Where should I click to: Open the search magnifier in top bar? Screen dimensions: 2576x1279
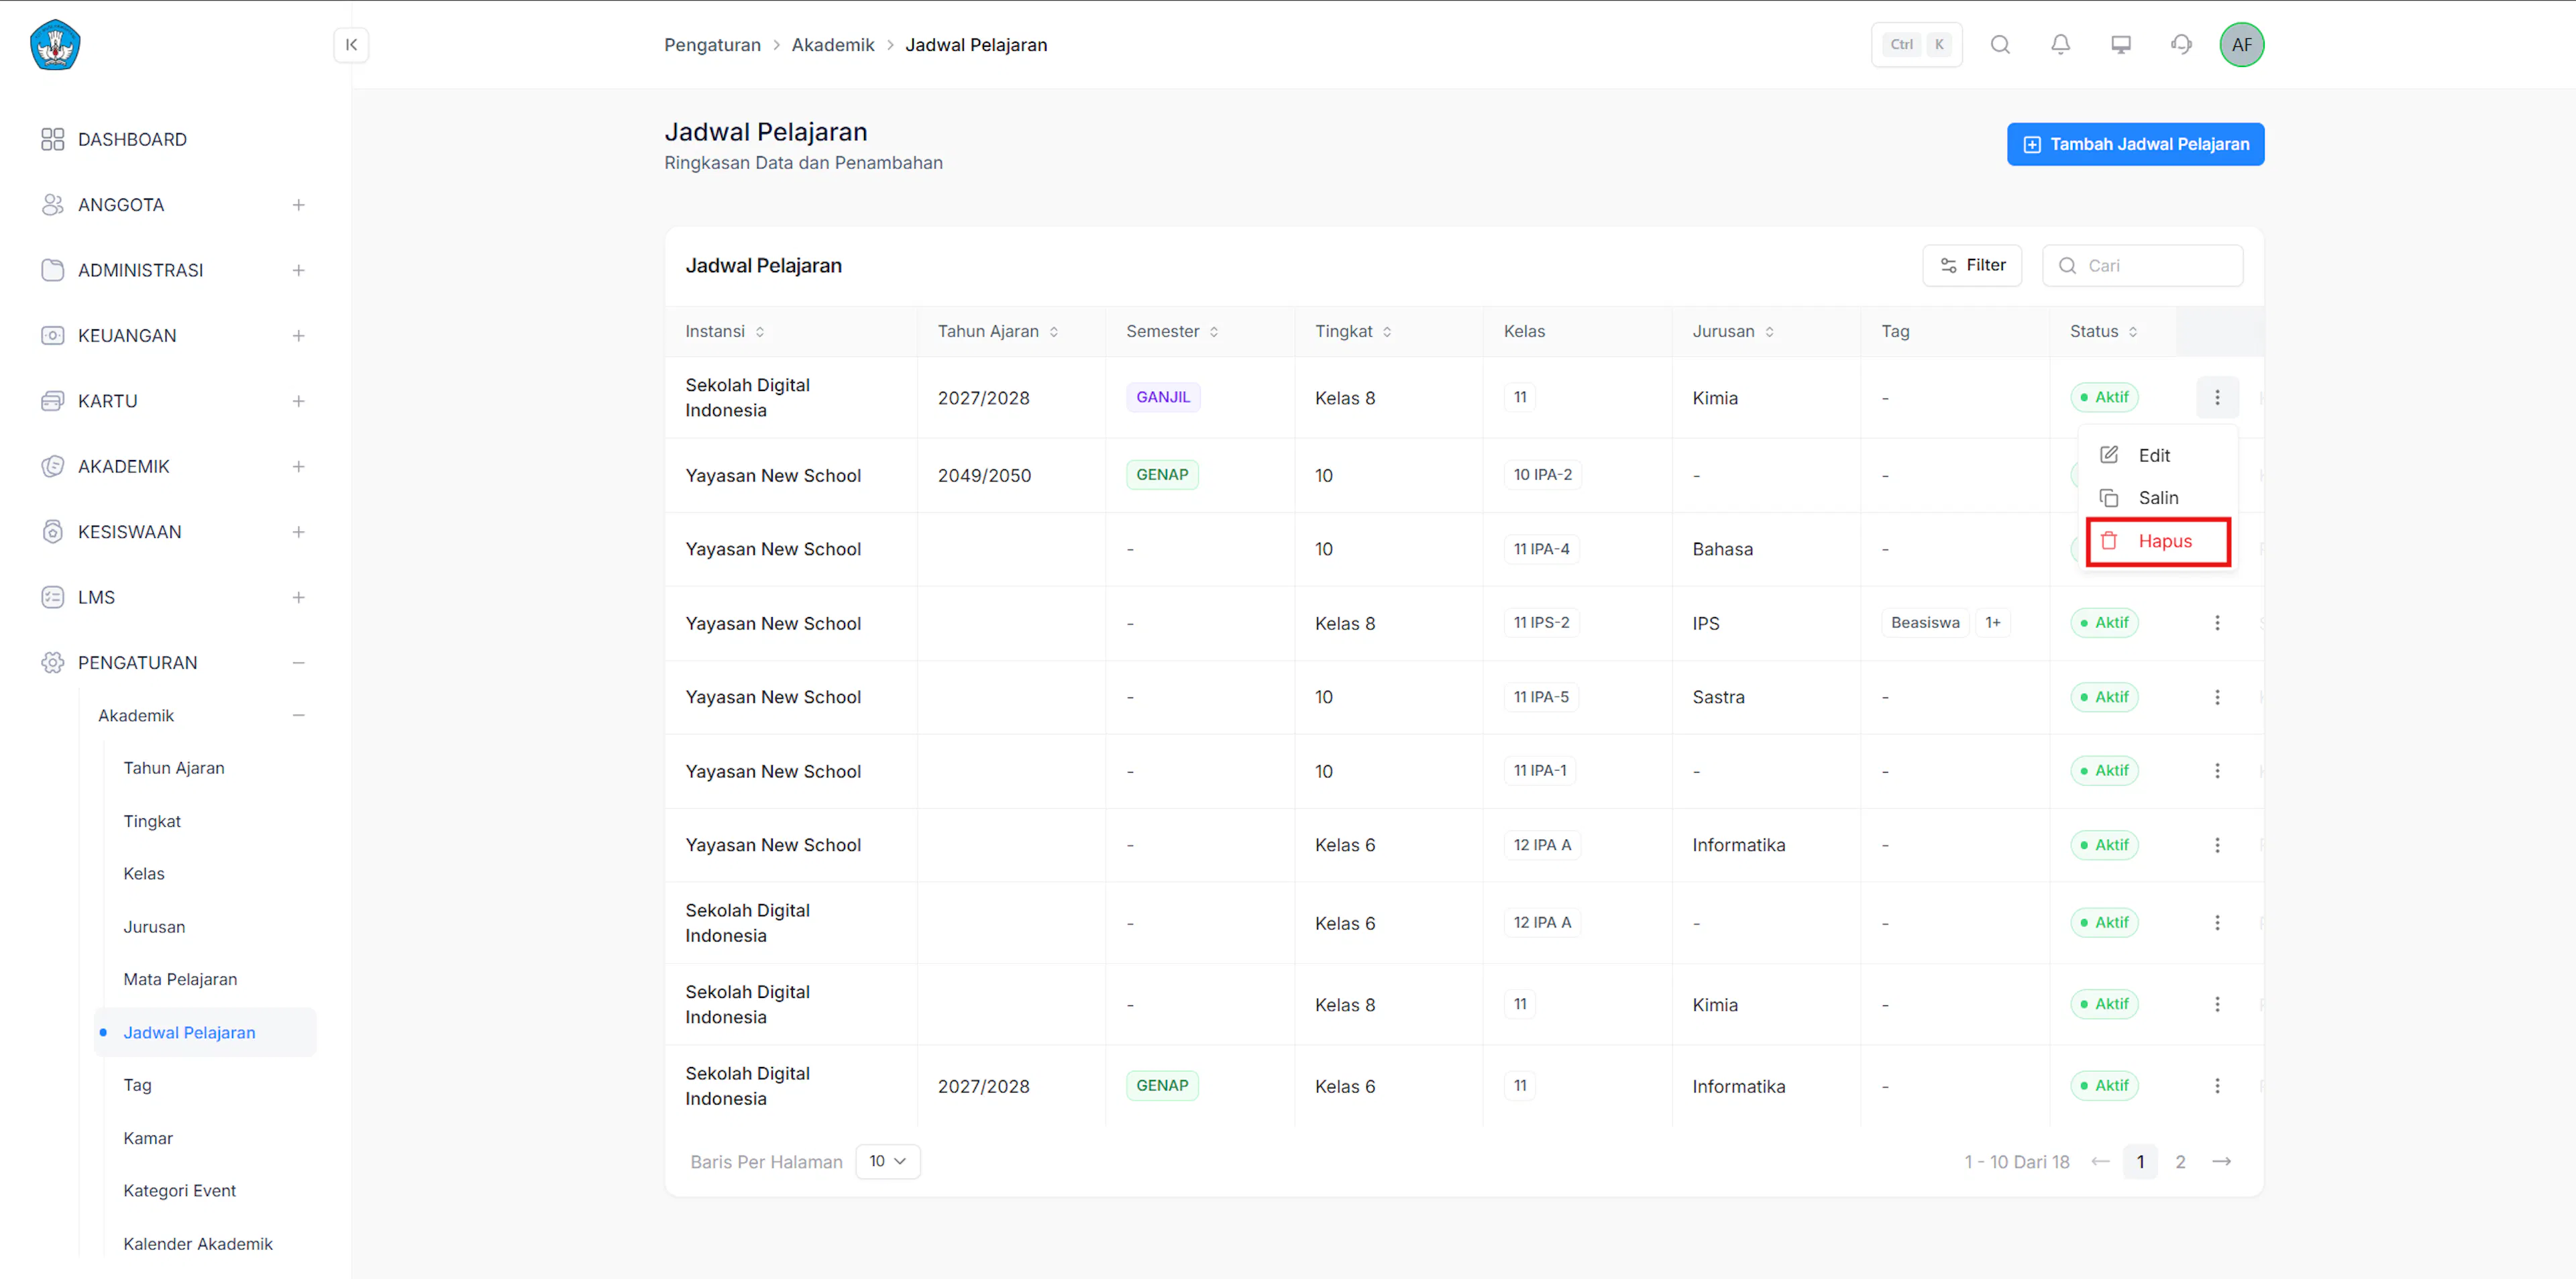tap(2000, 44)
